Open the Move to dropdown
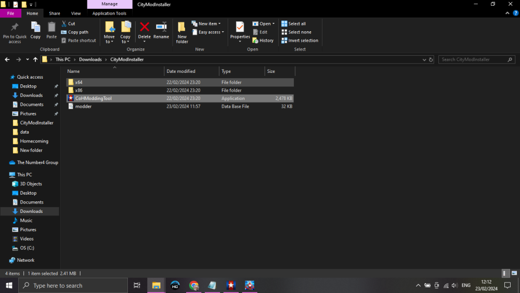This screenshot has height=293, width=520. 109,32
